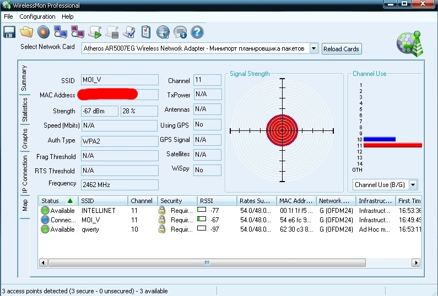Image resolution: width=438 pixels, height=296 pixels.
Task: Click the orange target icon in toolbar
Action: (x=44, y=32)
